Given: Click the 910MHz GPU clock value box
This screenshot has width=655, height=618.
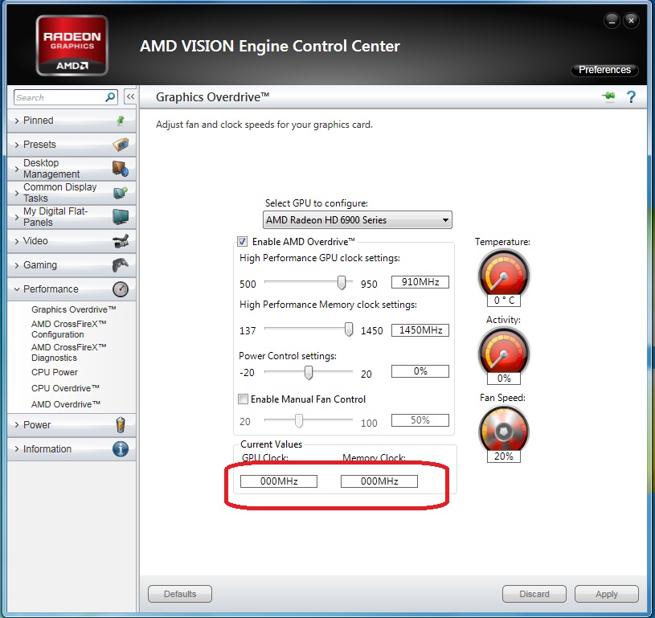Looking at the screenshot, I should [x=420, y=282].
